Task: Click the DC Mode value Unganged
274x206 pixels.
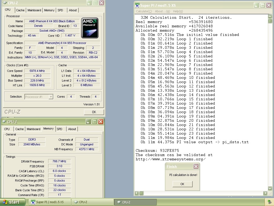Action: (x=87, y=144)
